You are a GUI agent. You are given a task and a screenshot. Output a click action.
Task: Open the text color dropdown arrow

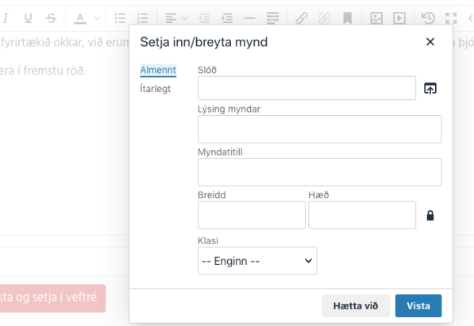point(97,18)
